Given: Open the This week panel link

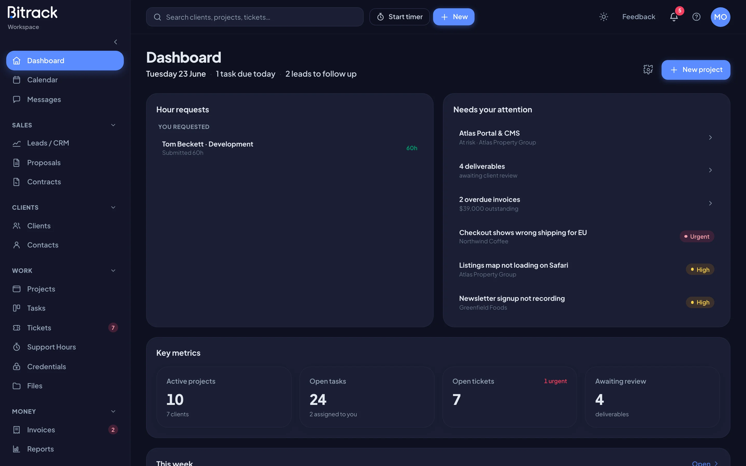Looking at the screenshot, I should (x=705, y=463).
